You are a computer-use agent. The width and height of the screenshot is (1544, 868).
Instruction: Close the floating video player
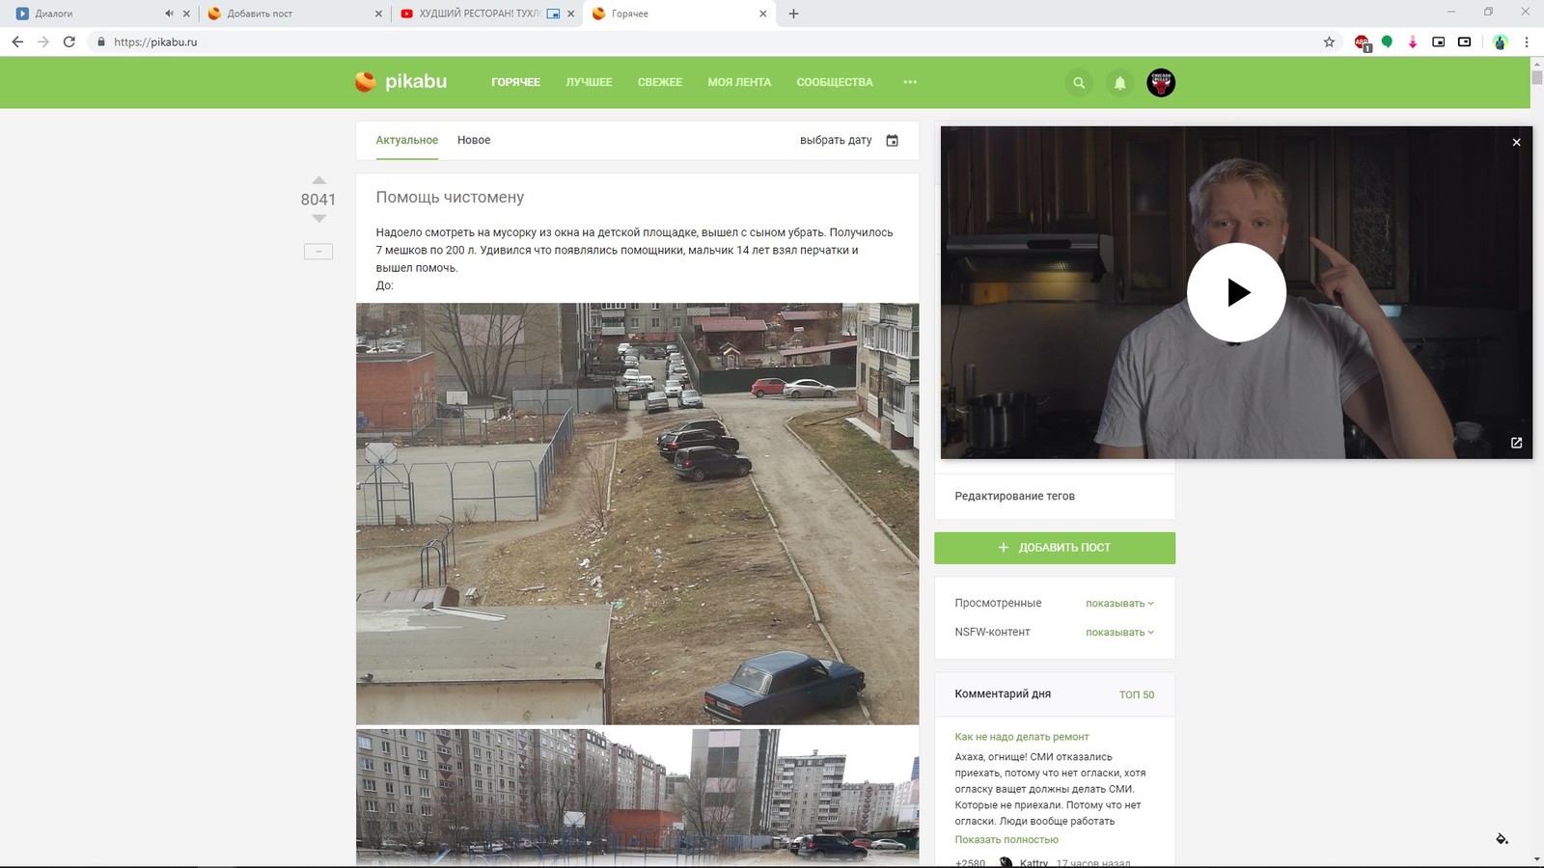pos(1516,143)
